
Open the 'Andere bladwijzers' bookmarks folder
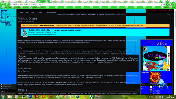(168, 8)
